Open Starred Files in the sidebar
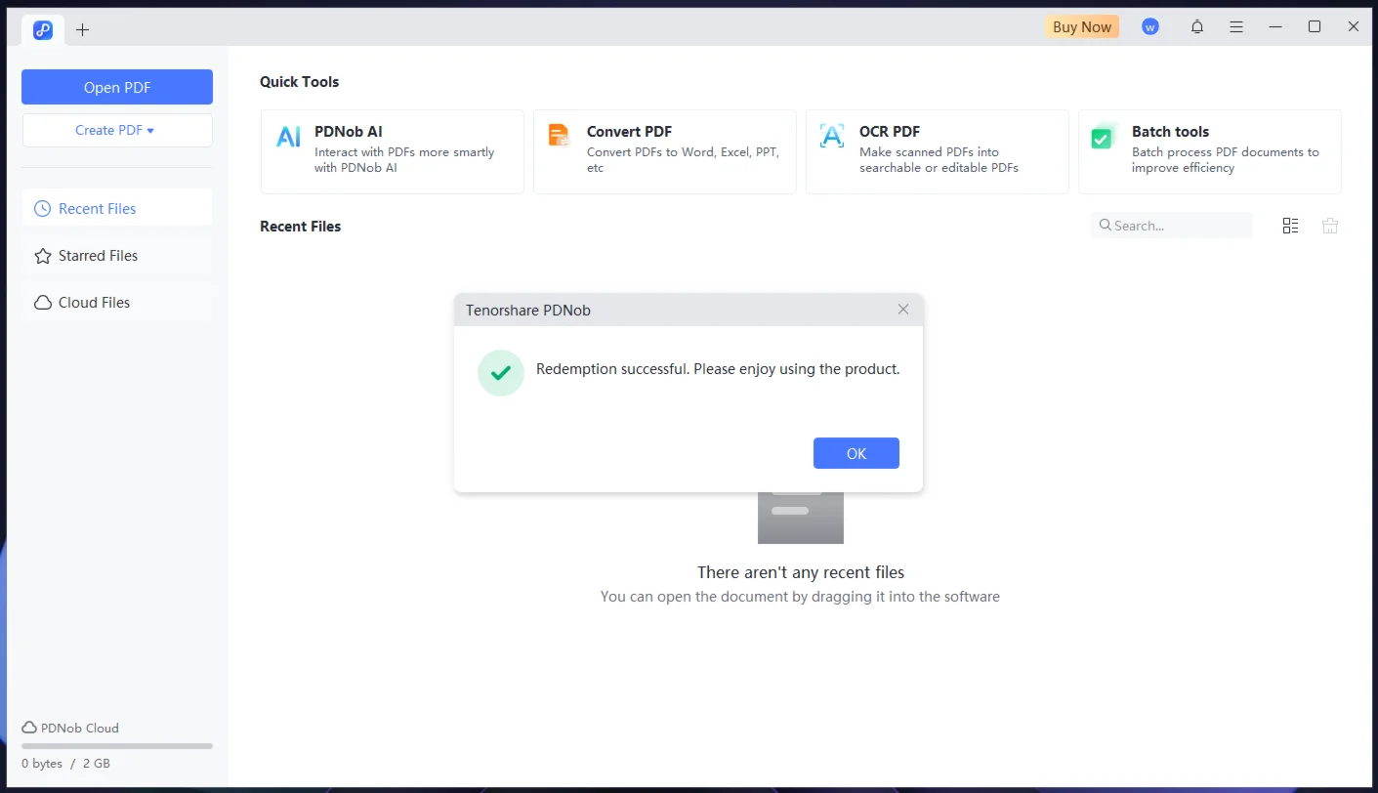Viewport: 1378px width, 793px height. pos(117,255)
